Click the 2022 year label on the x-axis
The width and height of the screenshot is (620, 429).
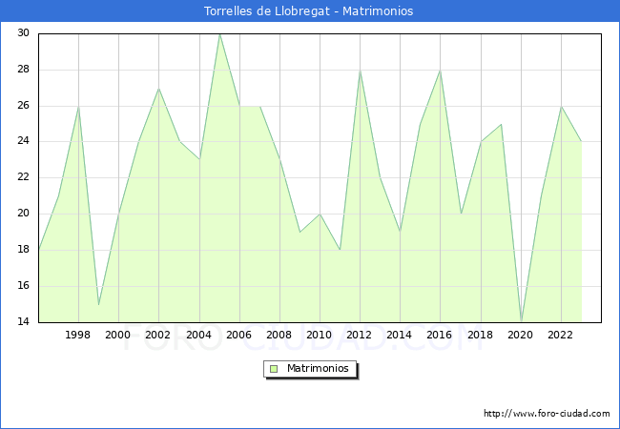pyautogui.click(x=560, y=335)
